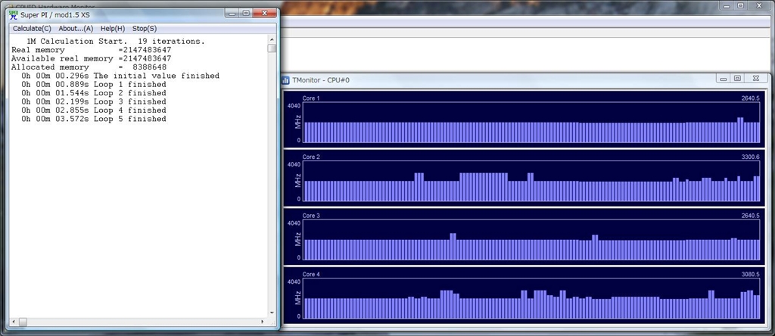Click Super PI vertical scrollbar up arrow
This screenshot has width=775, height=336.
272,40
